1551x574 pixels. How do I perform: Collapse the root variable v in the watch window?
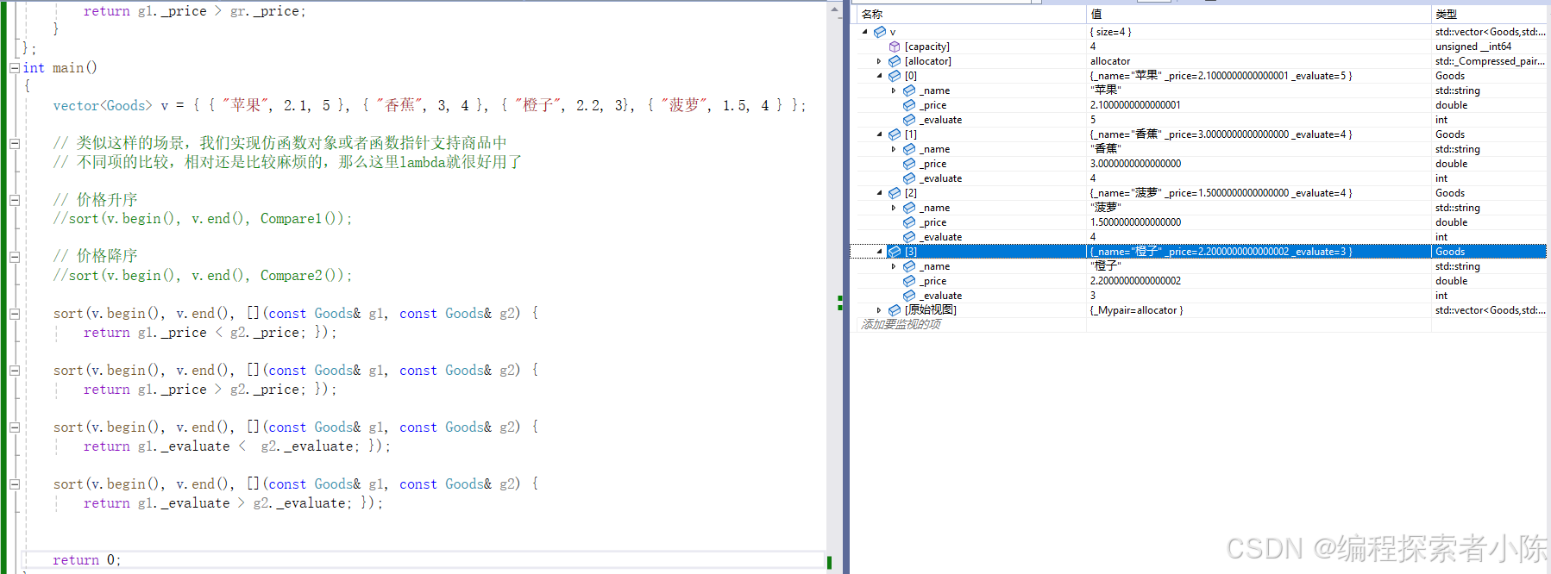tap(865, 32)
